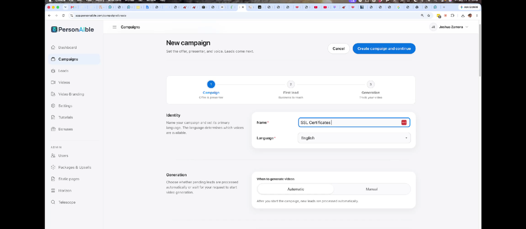Screen dimensions: 526x229
Task: Click the browser forward arrow
Action: point(57,16)
